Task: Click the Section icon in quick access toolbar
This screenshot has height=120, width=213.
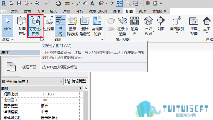Action: [112, 3]
